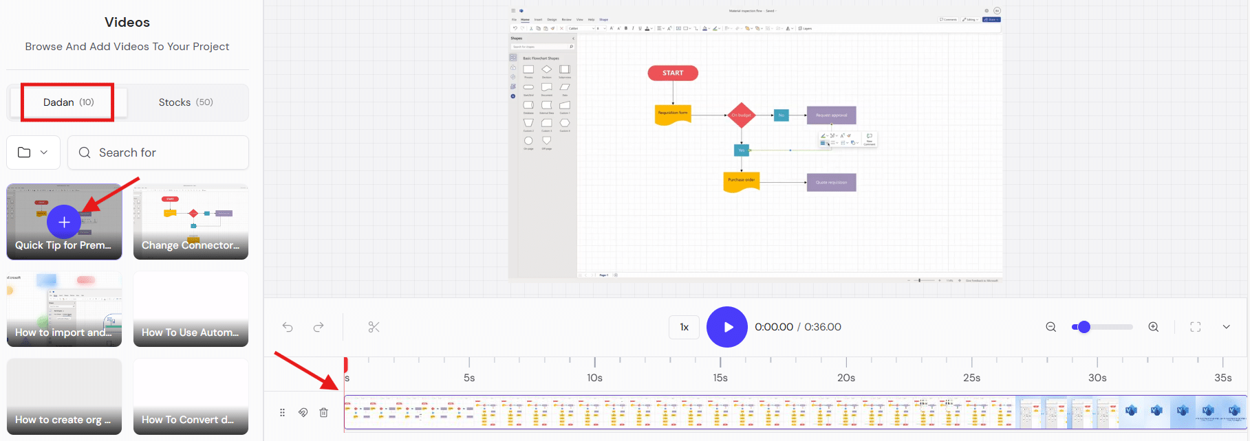
Task: Add the Quick Tip video with the plus button
Action: coord(64,222)
